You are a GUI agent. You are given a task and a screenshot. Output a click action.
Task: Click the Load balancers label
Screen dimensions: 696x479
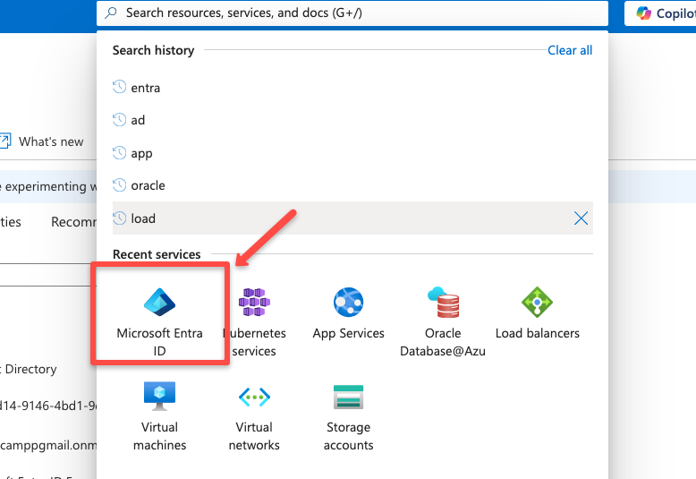coord(538,333)
